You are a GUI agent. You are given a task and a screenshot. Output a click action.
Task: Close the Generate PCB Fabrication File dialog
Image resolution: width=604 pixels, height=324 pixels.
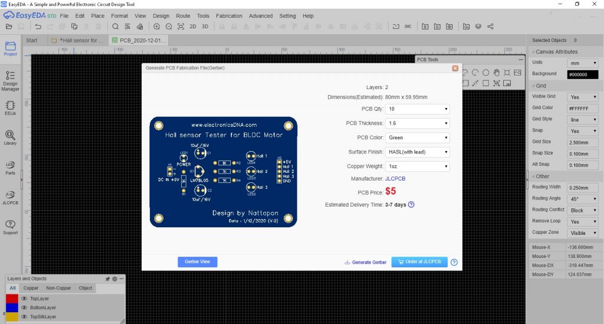coord(455,68)
